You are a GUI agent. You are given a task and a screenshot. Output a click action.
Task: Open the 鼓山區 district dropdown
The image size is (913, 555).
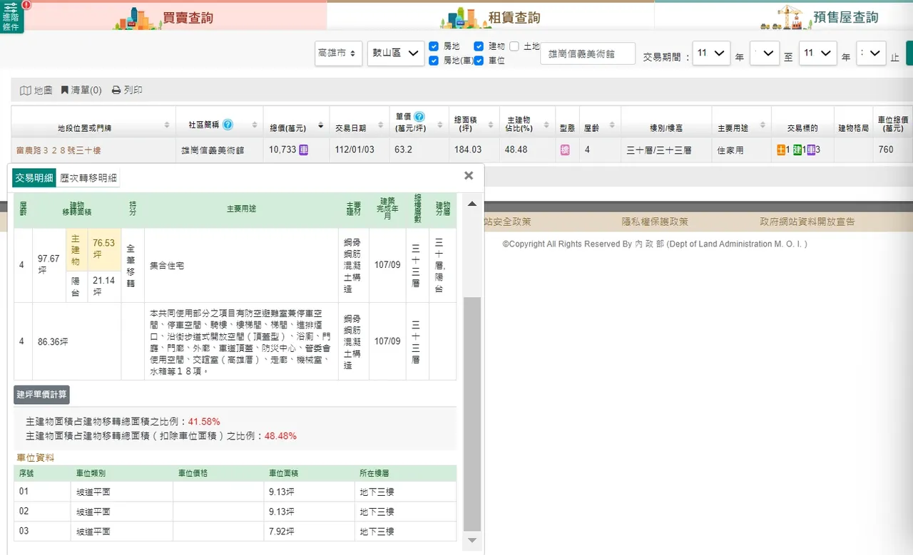(x=396, y=53)
